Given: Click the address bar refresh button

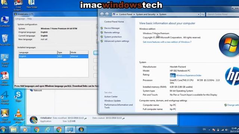Looking at the screenshot, I should tap(202, 15).
